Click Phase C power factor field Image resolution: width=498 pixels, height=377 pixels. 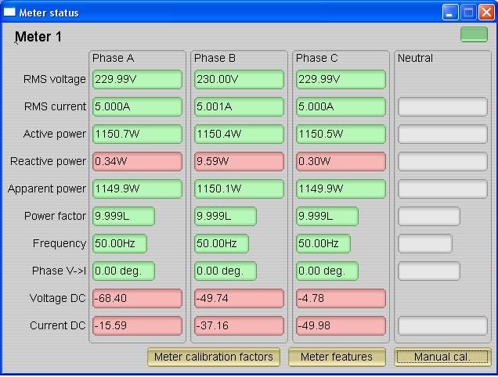point(327,216)
